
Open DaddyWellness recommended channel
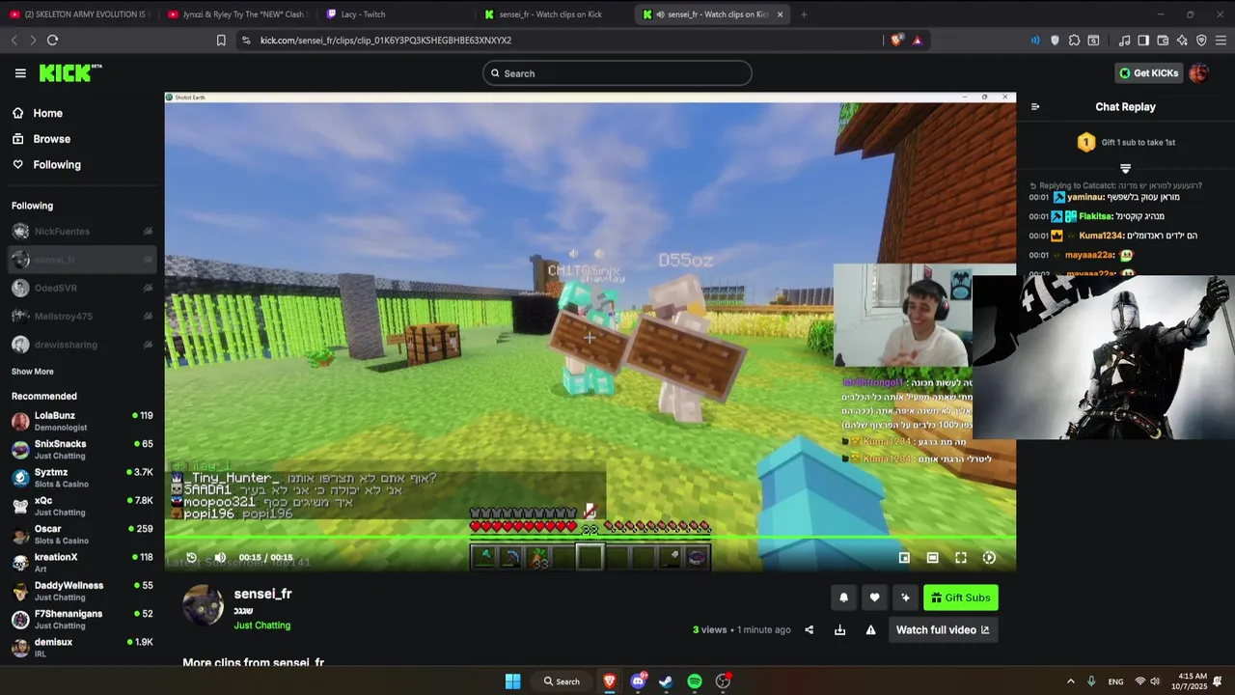pos(82,591)
